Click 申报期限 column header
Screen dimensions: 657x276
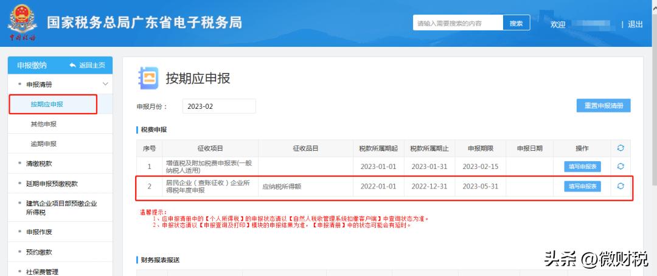tap(480, 148)
